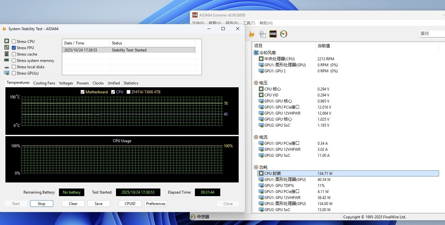The image size is (445, 225).
Task: Click the flame stability test toolbar icon
Action: tap(251, 34)
